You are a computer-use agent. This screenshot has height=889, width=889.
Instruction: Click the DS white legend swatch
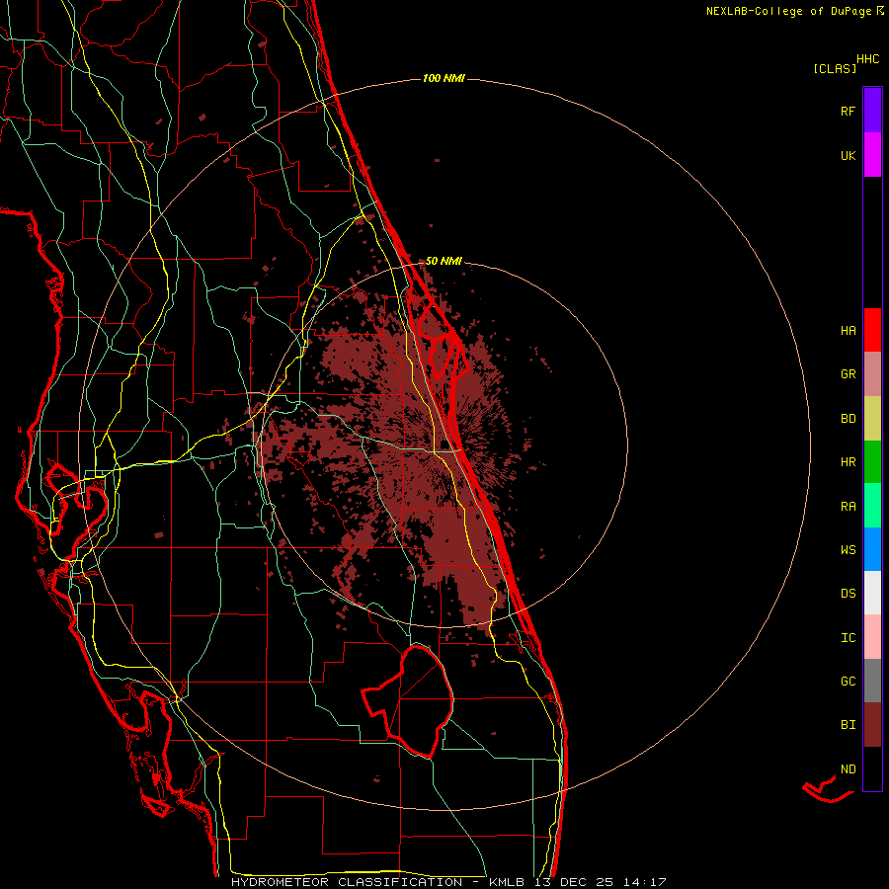coord(872,593)
